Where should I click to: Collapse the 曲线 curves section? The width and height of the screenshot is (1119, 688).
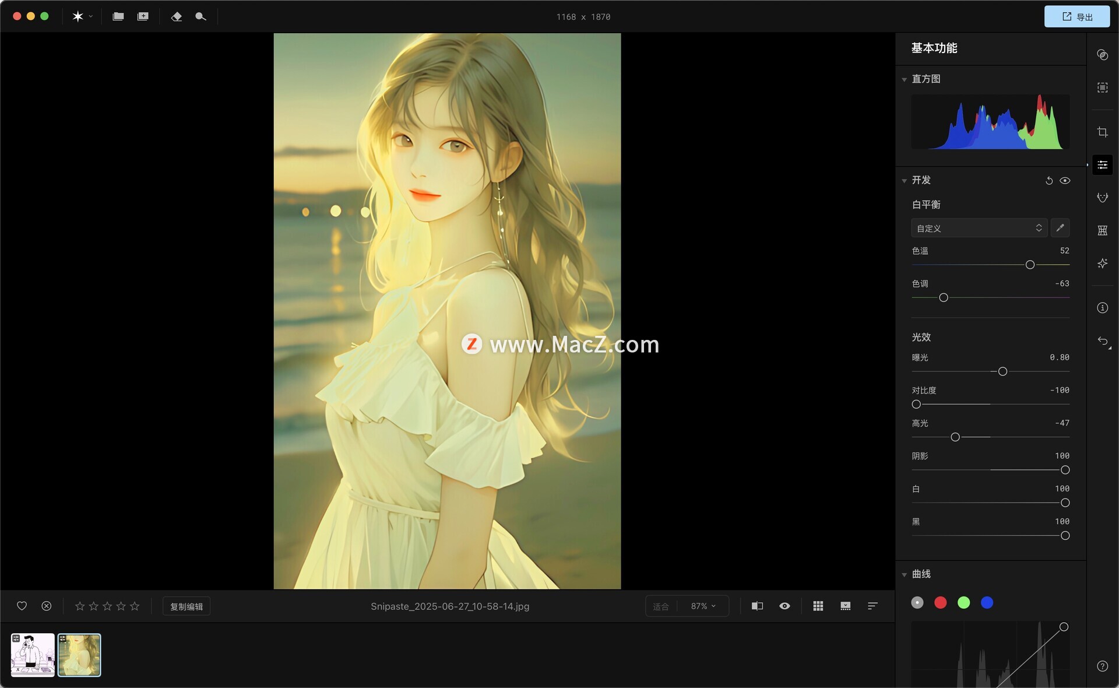[904, 575]
